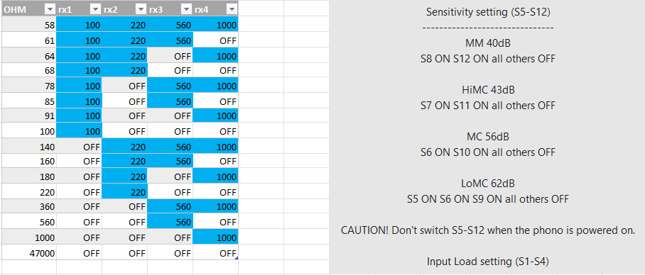
Task: Select the 'MM 40dB' text line
Action: pos(488,43)
